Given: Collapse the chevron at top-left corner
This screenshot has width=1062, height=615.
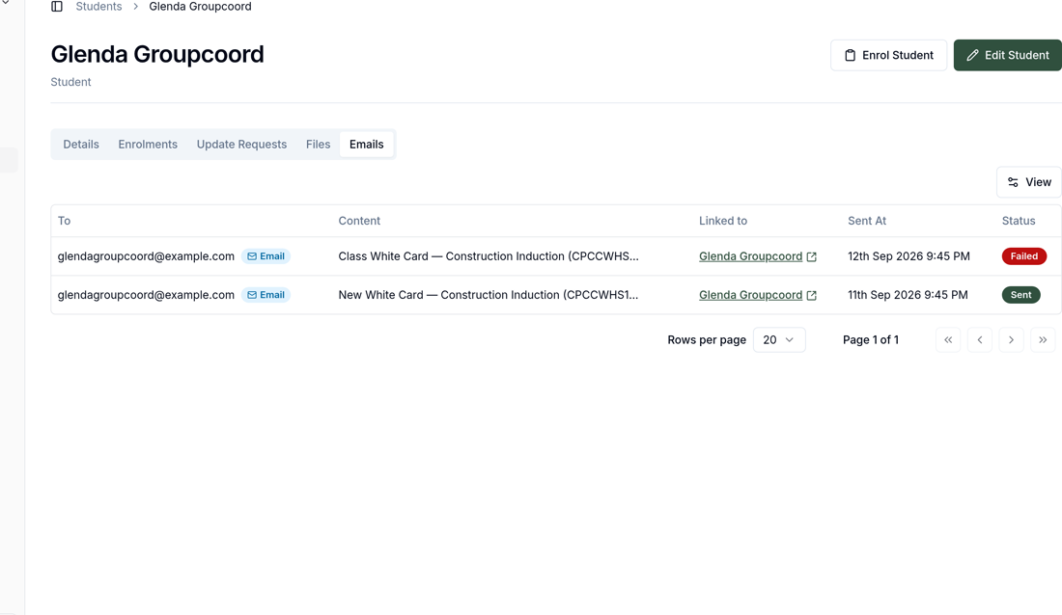Looking at the screenshot, I should coord(6,2).
